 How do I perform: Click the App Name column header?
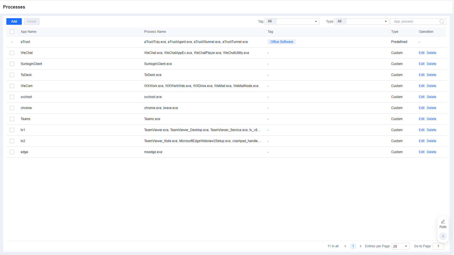coord(28,32)
